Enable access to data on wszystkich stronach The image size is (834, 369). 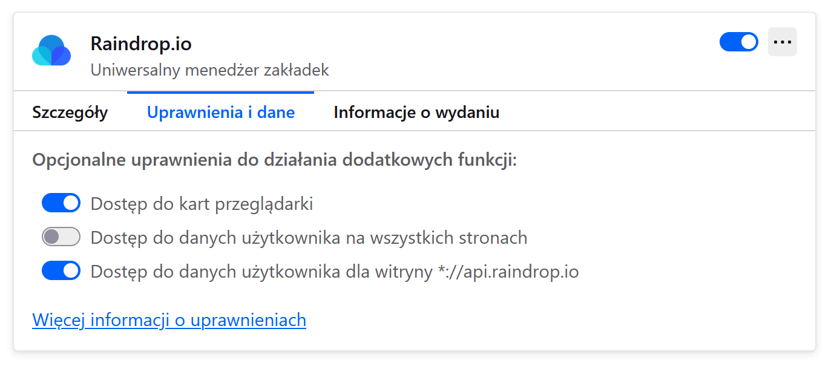(61, 237)
